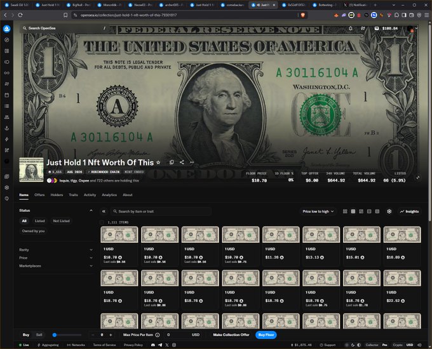Open the $11.26 listed 1 USD item
The image size is (432, 349).
pos(281,246)
